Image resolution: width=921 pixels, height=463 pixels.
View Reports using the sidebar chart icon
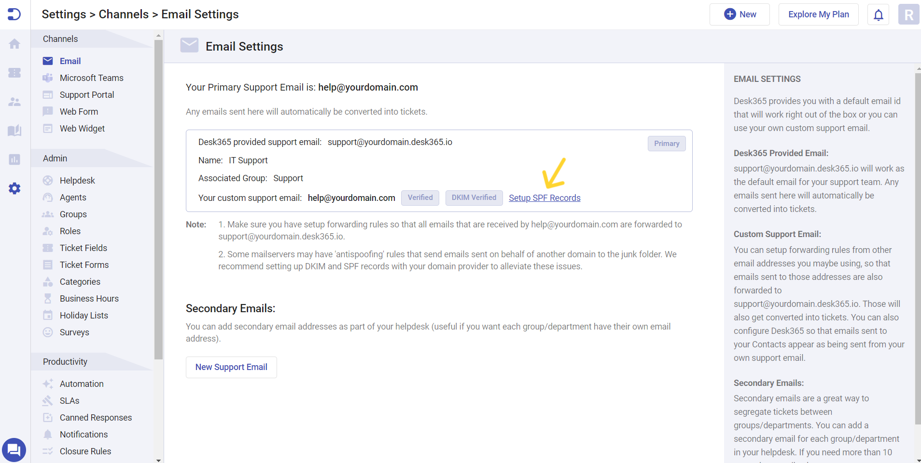point(14,159)
